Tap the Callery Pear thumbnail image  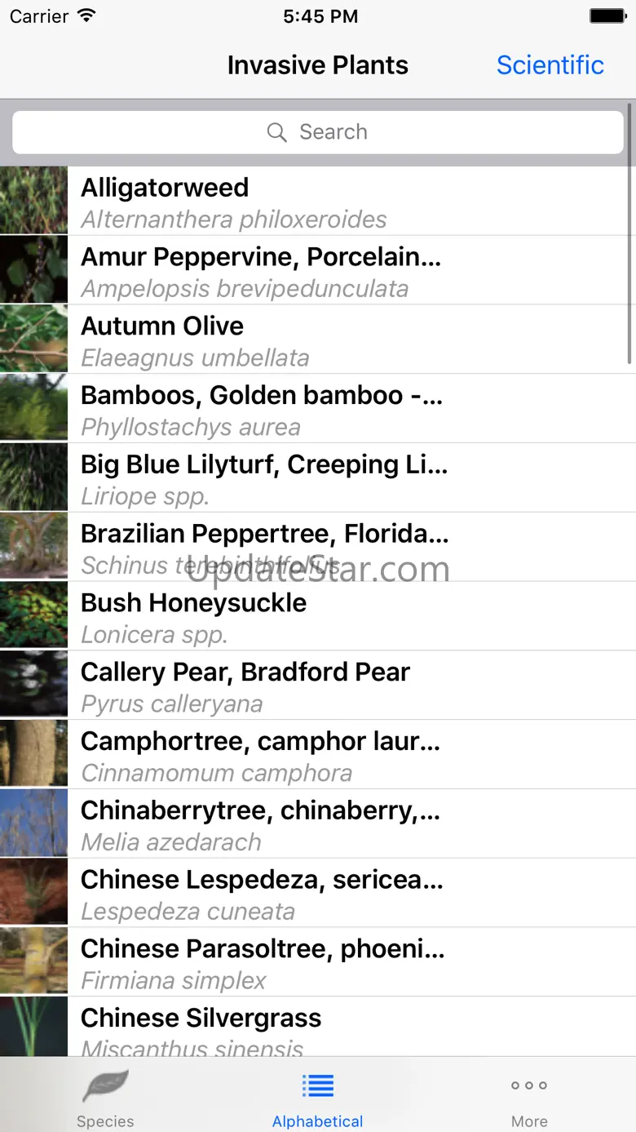click(33, 686)
